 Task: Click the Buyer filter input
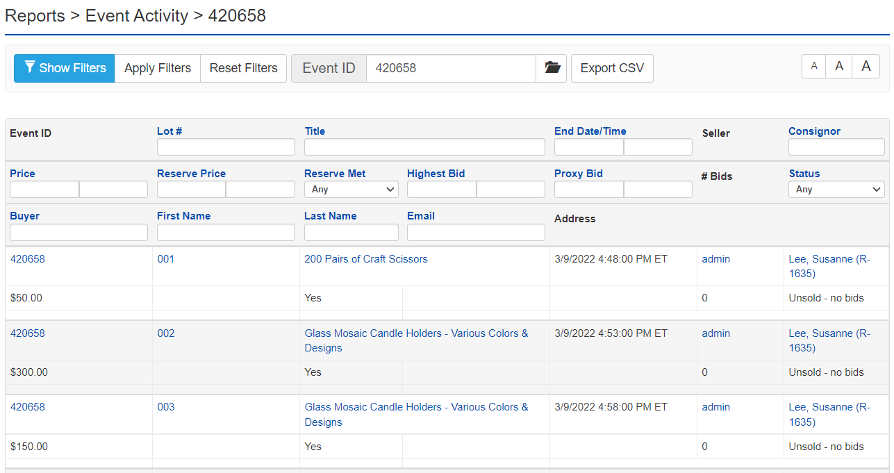[x=78, y=232]
